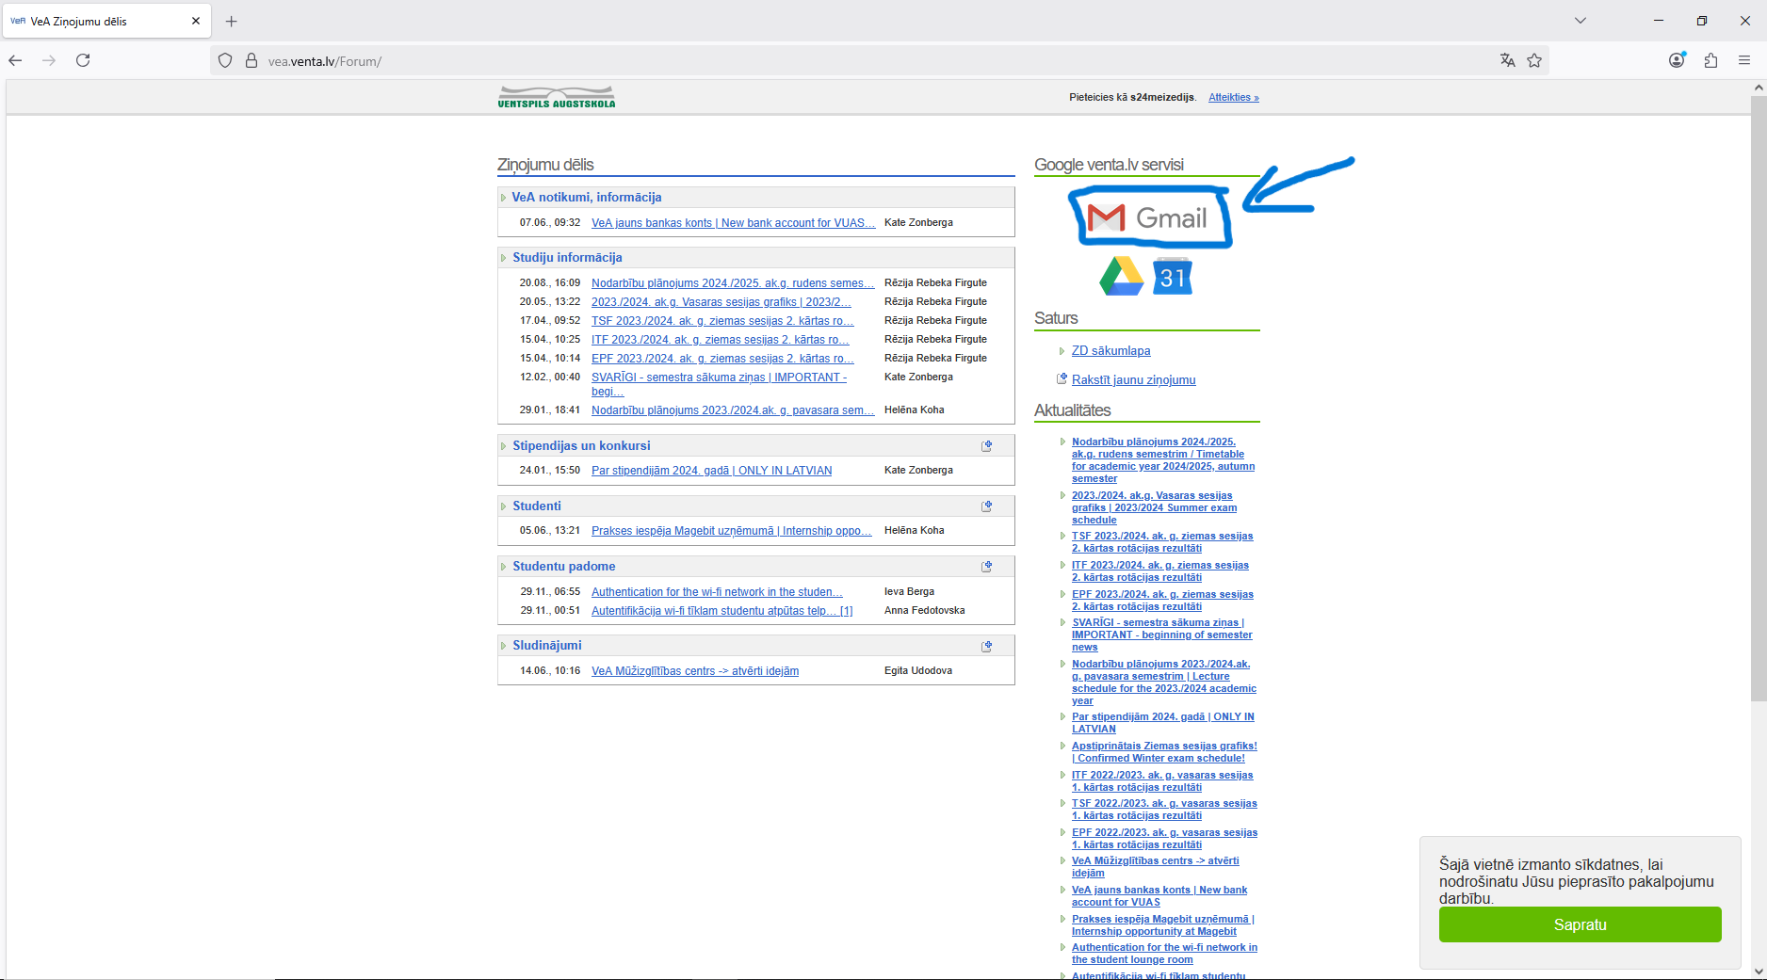
Task: Accept cookies with Sapratu button
Action: coord(1580,924)
